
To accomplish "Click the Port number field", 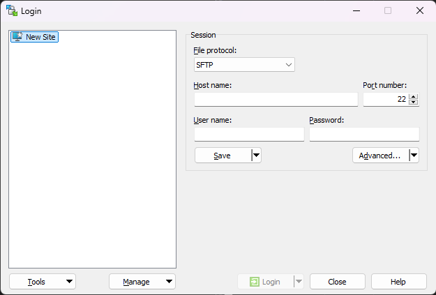I will 385,100.
